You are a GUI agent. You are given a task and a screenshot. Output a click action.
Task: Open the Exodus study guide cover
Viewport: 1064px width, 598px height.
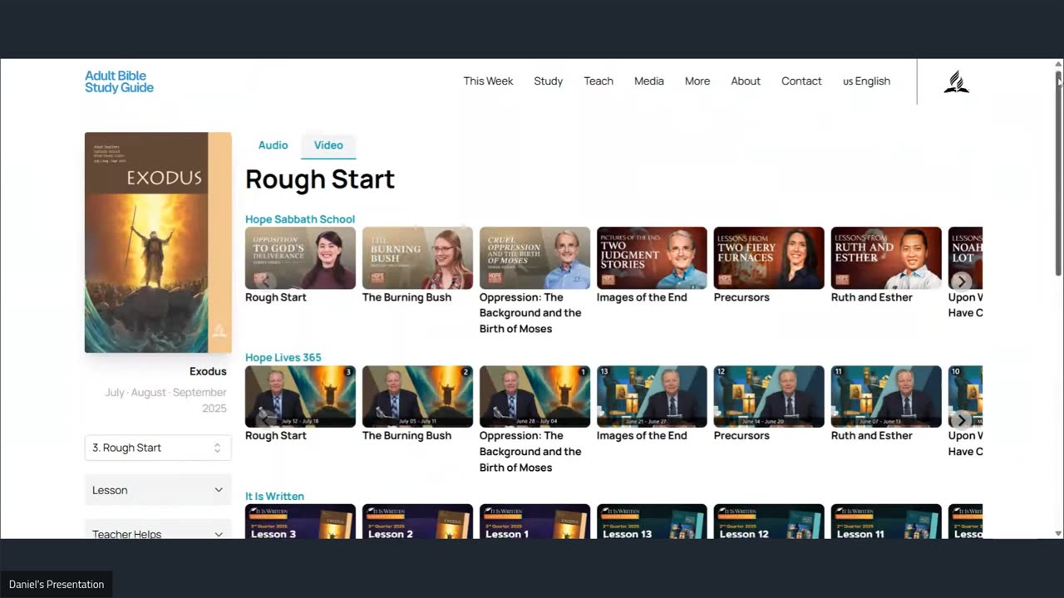pyautogui.click(x=158, y=243)
